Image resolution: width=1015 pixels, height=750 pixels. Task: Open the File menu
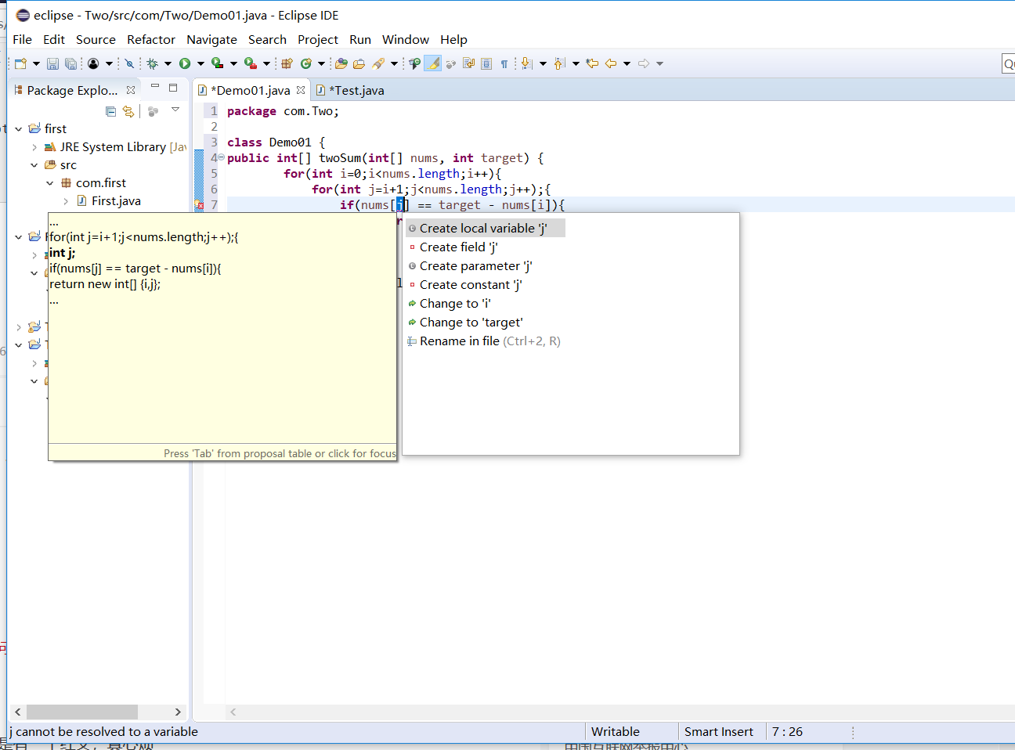(x=23, y=39)
